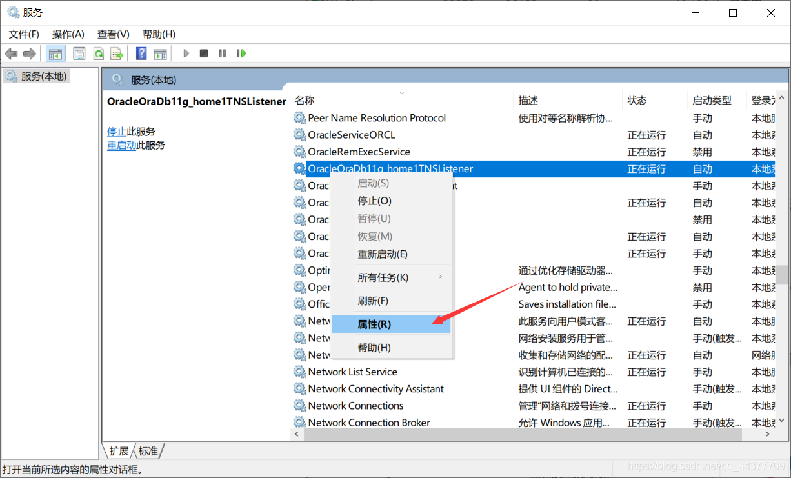Click the 重启动 link for this service
The height and width of the screenshot is (478, 791).
coord(122,145)
